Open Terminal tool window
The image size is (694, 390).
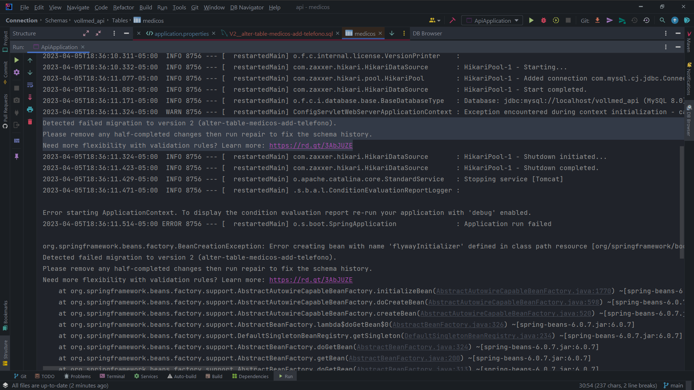coord(112,376)
